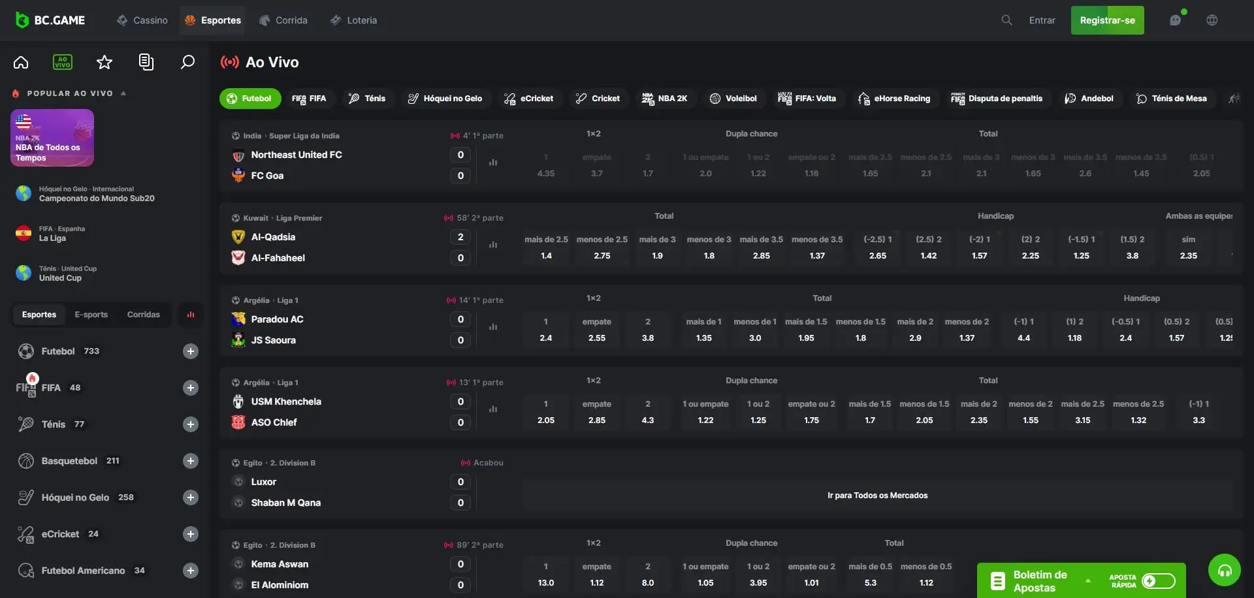Open the chat bubble icon
Screen dimensions: 1254x598
point(1176,20)
